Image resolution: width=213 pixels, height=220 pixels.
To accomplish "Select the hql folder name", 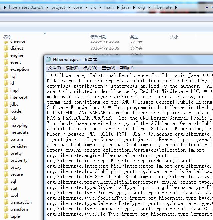I will pos(13,76).
